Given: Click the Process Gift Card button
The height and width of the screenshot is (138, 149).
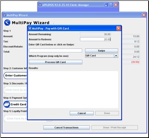Looking at the screenshot, I should [x=56, y=62].
